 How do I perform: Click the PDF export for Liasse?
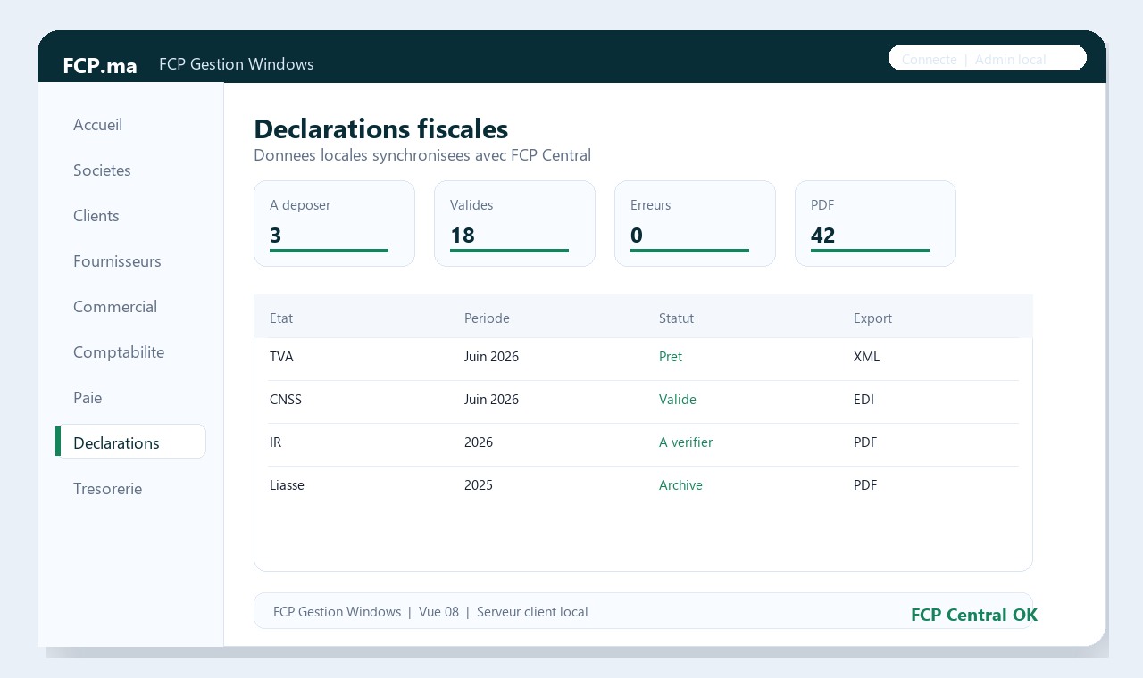tap(865, 485)
